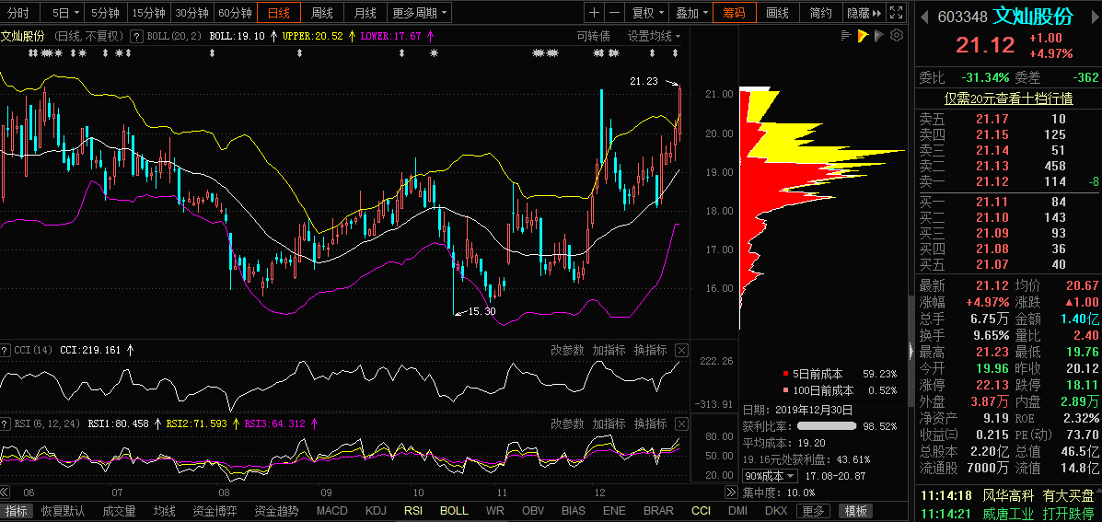The image size is (1102, 522).
Task: Click the horizontal bars chip distribution icon
Action: pyautogui.click(x=845, y=35)
